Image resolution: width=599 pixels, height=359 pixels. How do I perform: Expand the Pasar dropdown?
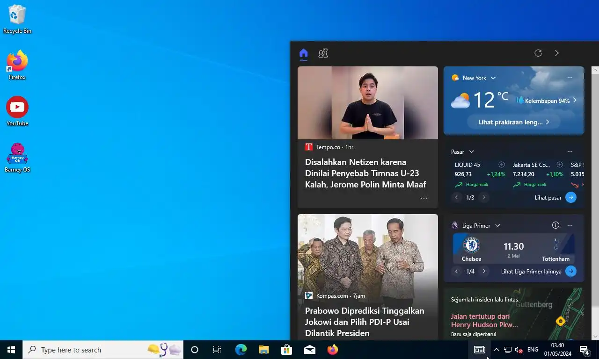coord(472,152)
